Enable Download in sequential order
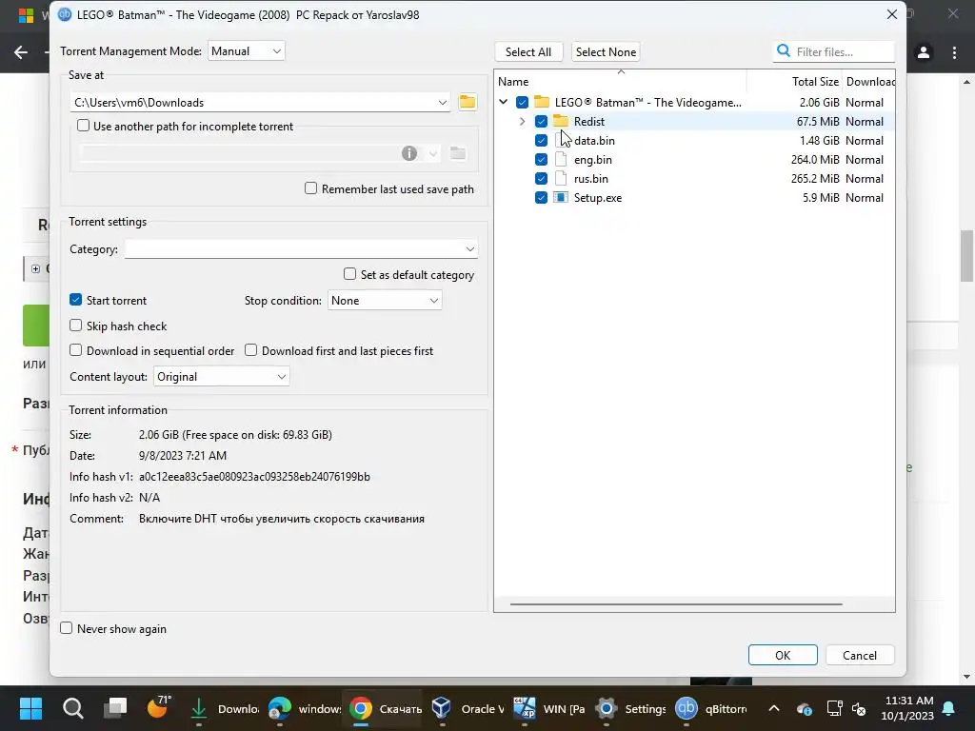 tap(76, 350)
